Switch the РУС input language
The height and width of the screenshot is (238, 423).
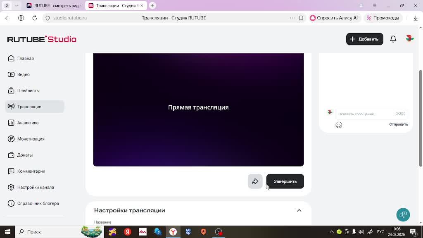coord(380,232)
